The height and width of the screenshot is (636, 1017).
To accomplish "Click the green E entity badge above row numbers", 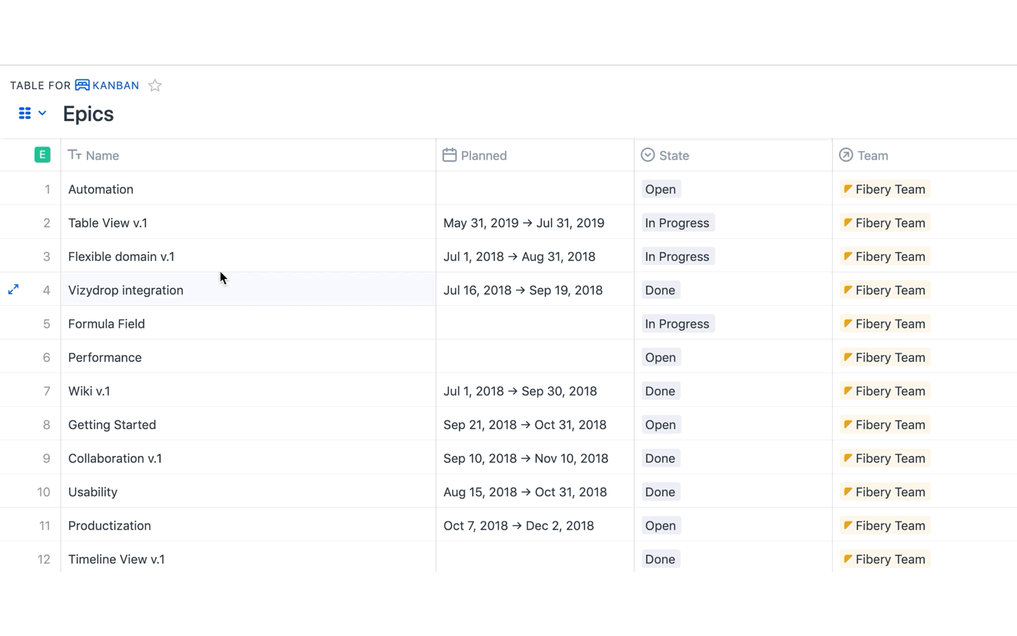I will pyautogui.click(x=42, y=154).
